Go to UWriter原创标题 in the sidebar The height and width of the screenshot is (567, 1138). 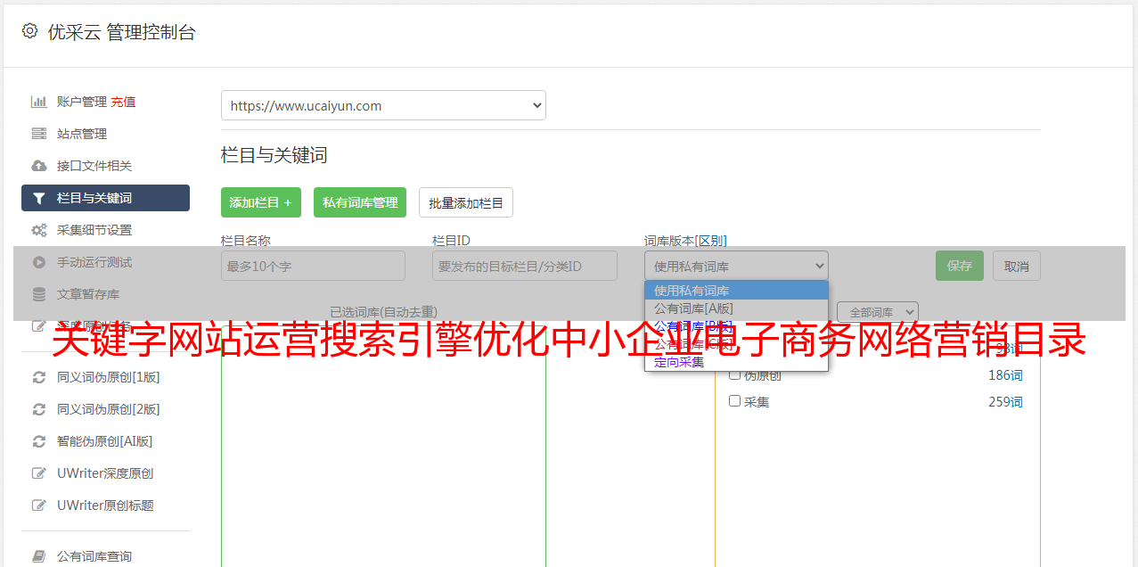tap(105, 505)
